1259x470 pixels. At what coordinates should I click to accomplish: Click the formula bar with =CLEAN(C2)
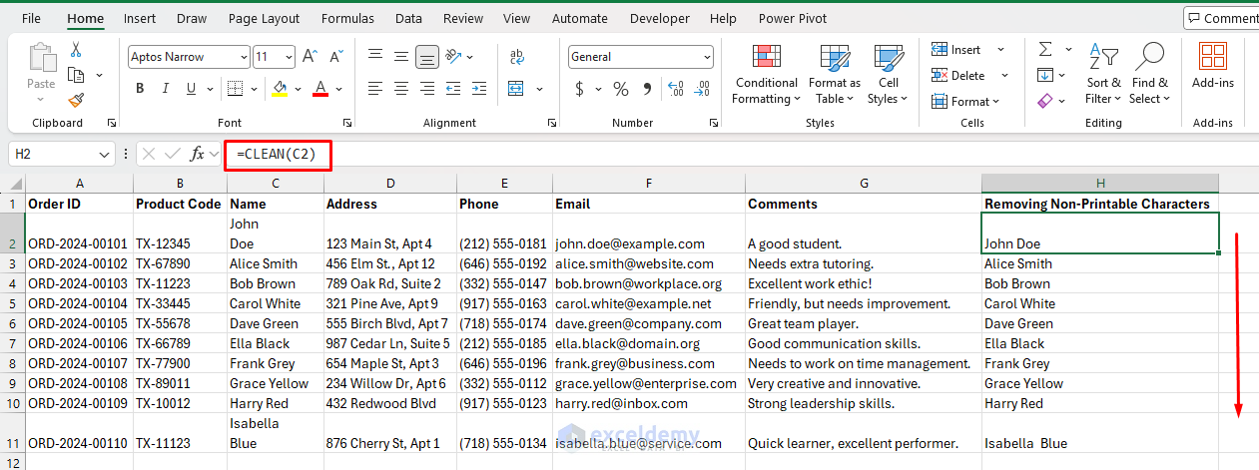coord(739,154)
